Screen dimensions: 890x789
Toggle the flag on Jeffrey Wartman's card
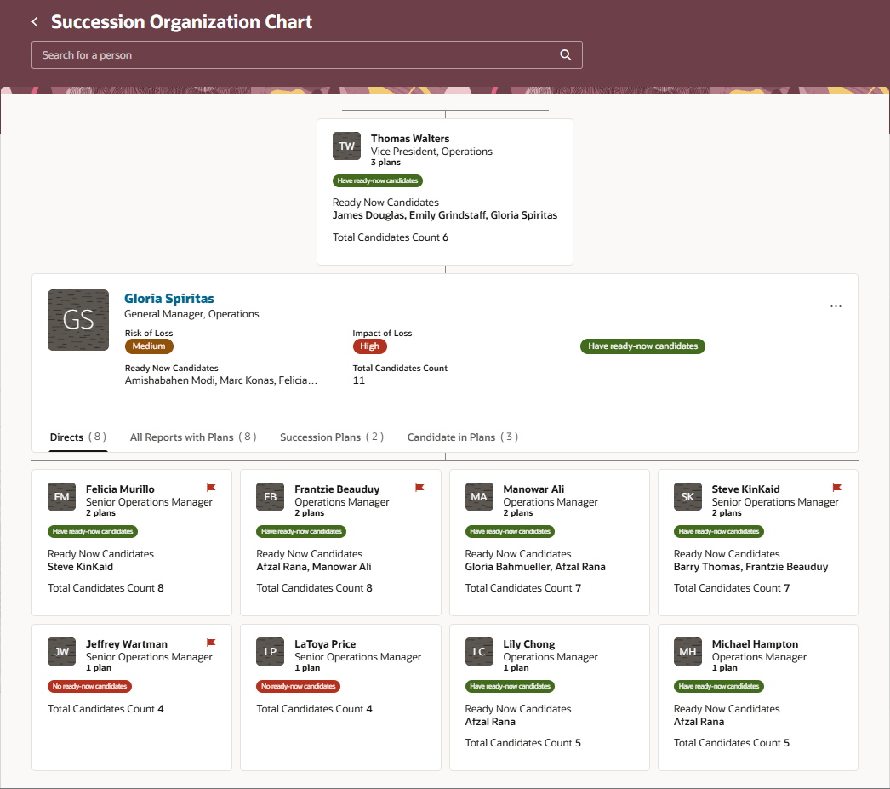[x=210, y=642]
